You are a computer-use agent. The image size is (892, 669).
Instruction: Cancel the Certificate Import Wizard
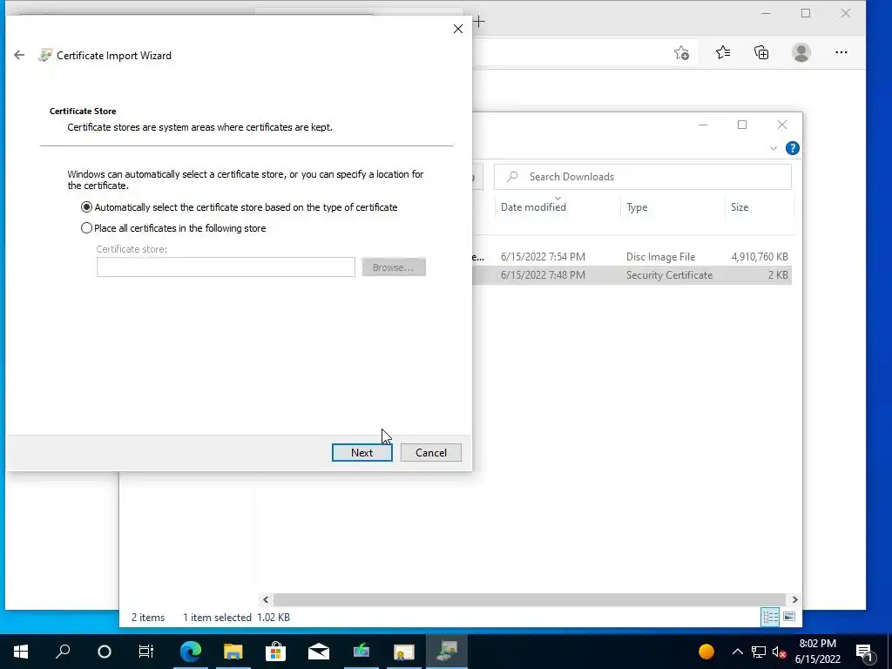point(430,453)
